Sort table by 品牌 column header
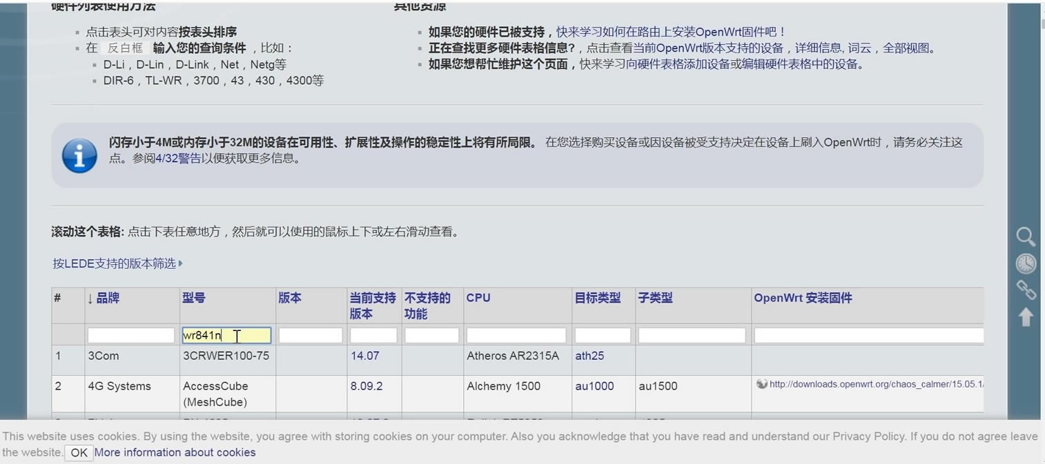1045x464 pixels. (x=103, y=298)
